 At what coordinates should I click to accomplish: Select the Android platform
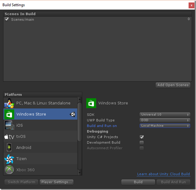(40, 147)
